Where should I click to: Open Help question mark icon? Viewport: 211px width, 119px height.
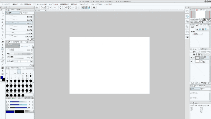coord(94,8)
